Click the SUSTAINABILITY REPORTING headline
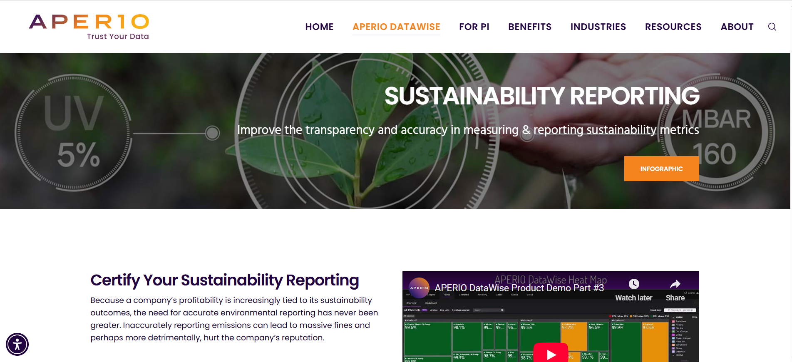The width and height of the screenshot is (792, 362). (542, 96)
